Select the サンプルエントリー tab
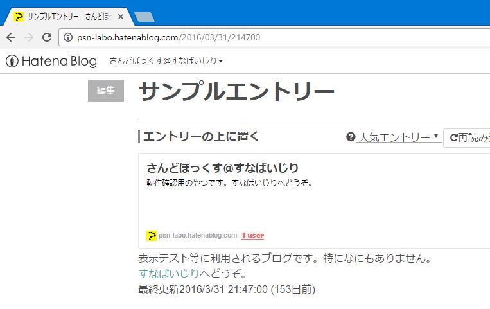This screenshot has height=309, width=490. coord(68,17)
